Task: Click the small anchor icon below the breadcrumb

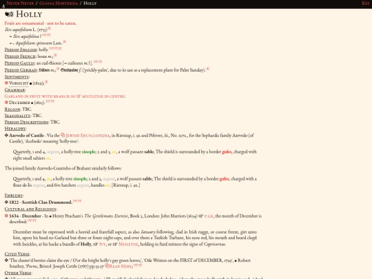Action: [x=3, y=6]
